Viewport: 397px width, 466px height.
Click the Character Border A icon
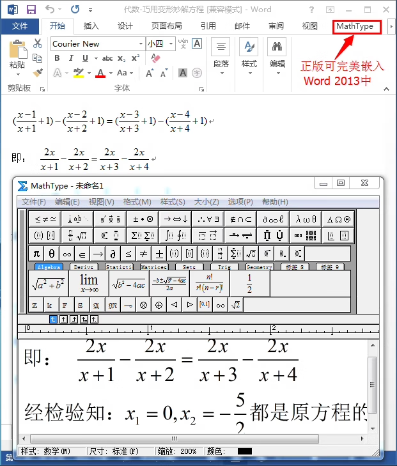pyautogui.click(x=197, y=43)
